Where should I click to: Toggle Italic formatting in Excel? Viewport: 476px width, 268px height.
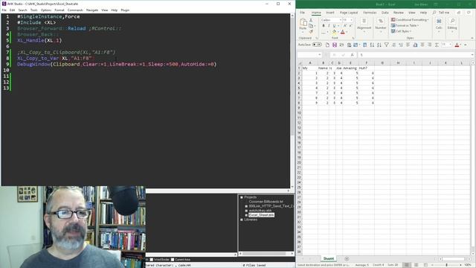coord(329,26)
